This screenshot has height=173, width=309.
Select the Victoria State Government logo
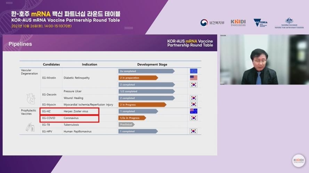tap(260, 23)
